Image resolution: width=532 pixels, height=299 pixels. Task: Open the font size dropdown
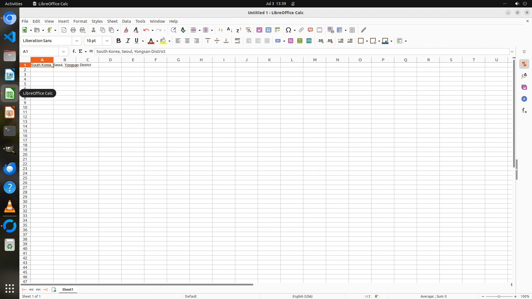point(107,41)
